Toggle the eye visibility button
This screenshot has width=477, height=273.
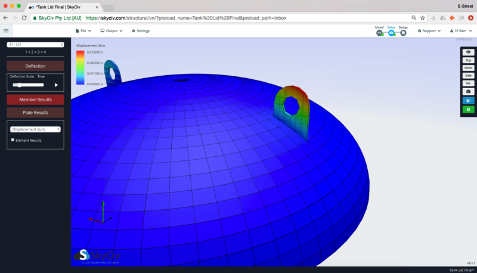[468, 52]
